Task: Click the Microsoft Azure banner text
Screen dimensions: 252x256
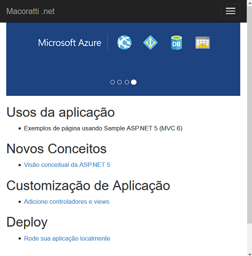Action: [x=69, y=43]
